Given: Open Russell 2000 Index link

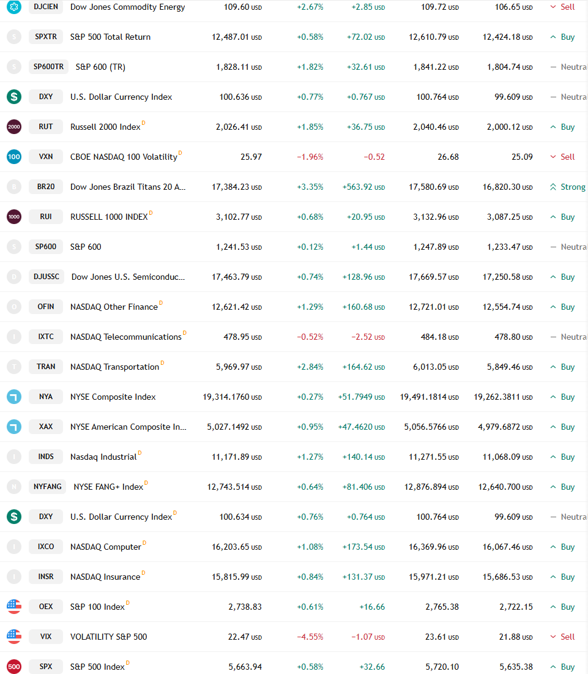Looking at the screenshot, I should (105, 127).
